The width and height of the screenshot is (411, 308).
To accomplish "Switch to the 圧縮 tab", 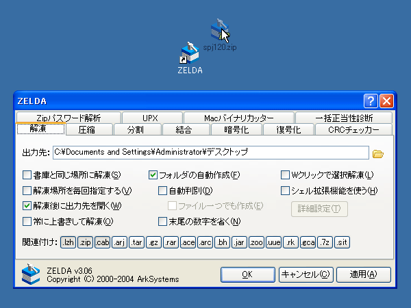I will 89,129.
